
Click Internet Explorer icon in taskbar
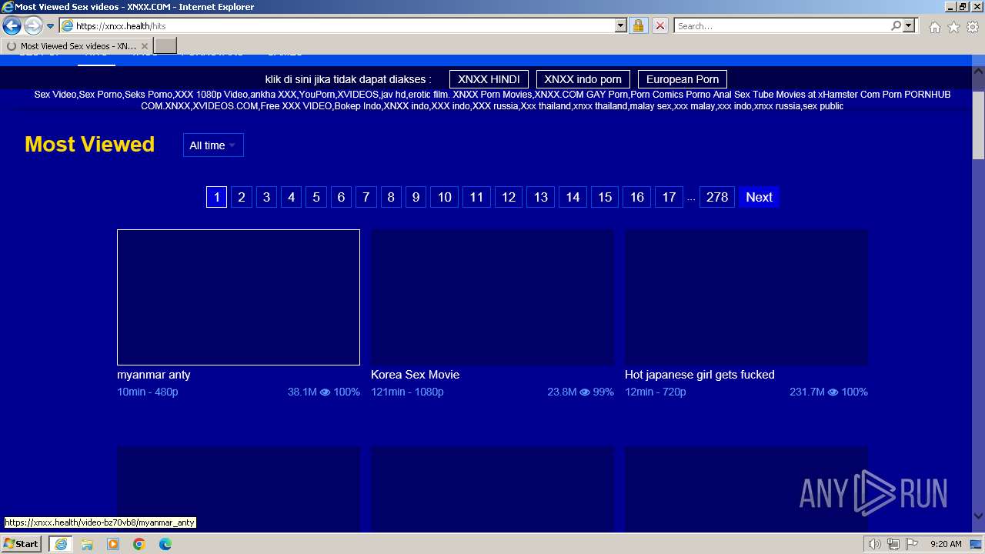[x=60, y=544]
